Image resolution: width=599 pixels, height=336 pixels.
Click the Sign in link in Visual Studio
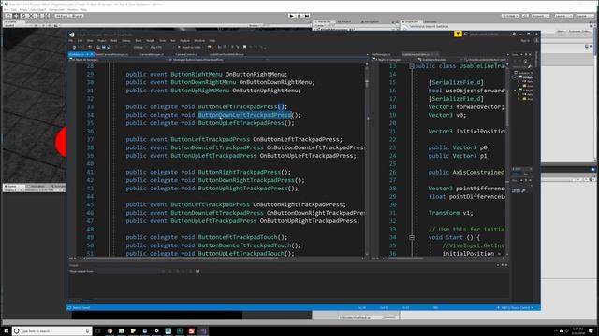click(525, 41)
